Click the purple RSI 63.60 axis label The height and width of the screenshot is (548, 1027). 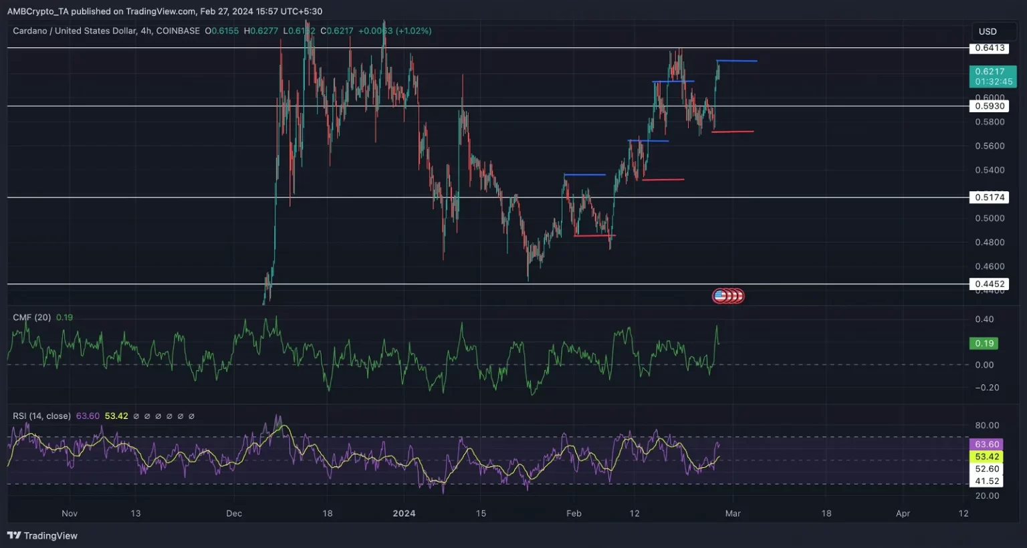986,444
